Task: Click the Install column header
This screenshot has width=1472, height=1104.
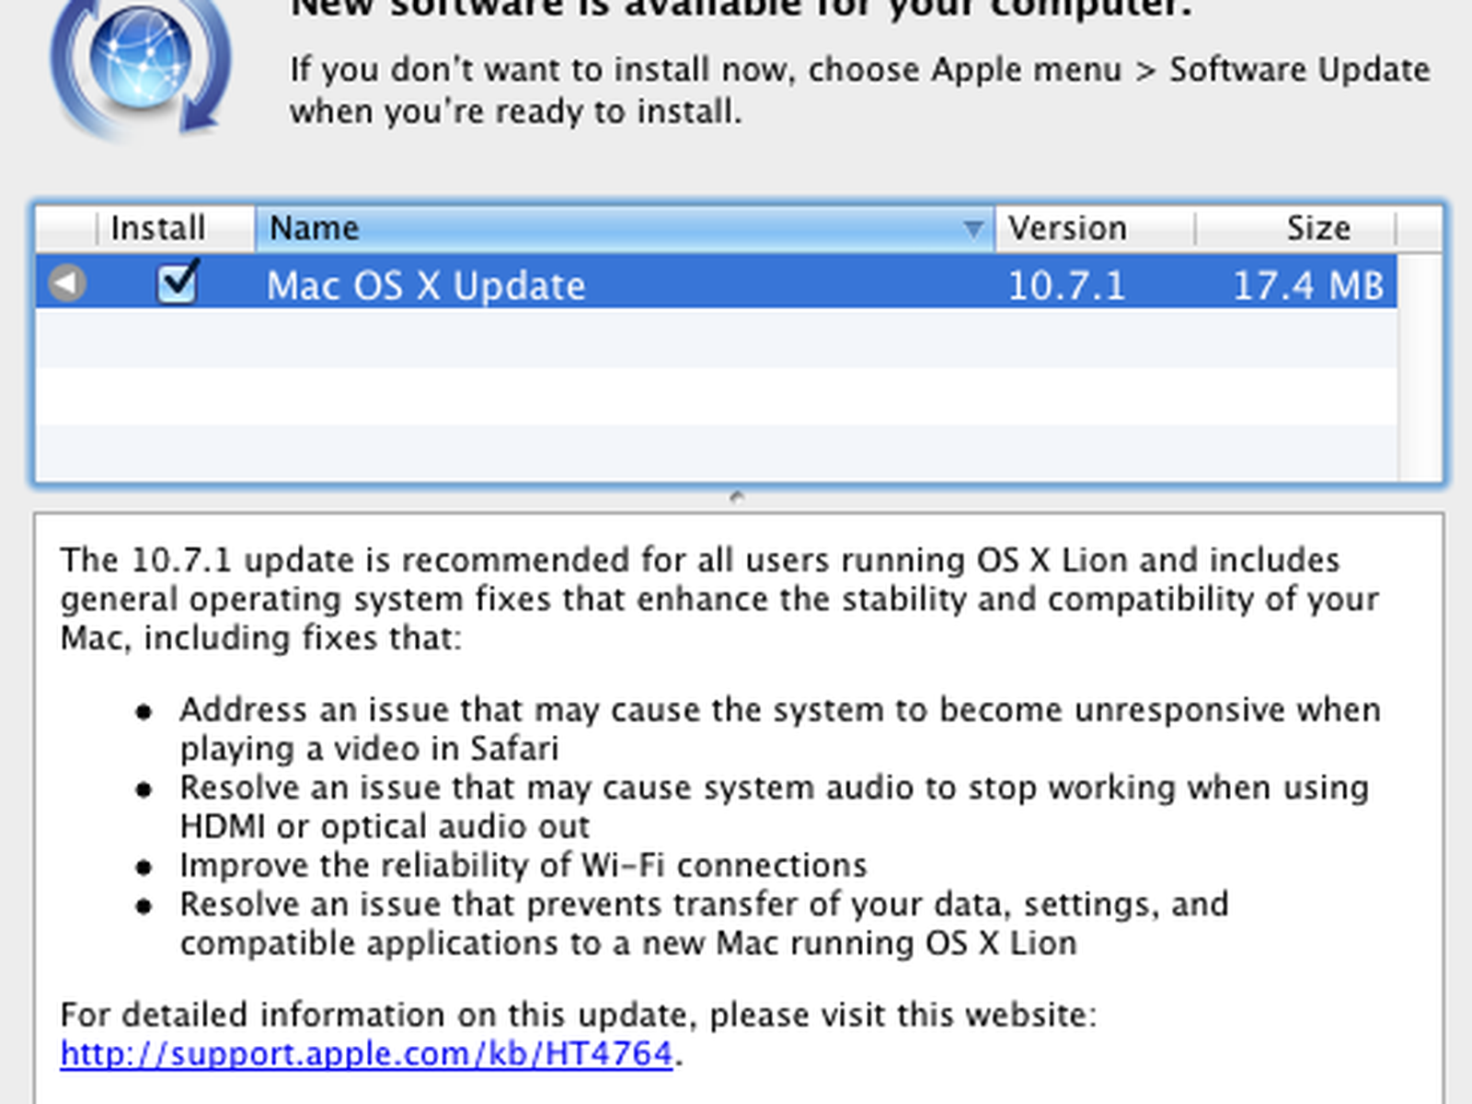Action: pyautogui.click(x=157, y=228)
